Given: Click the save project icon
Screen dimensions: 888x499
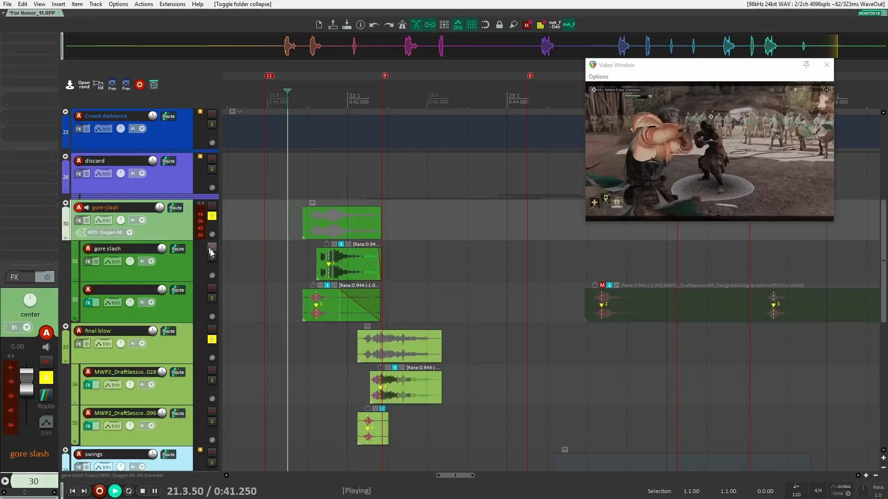Looking at the screenshot, I should [x=346, y=25].
